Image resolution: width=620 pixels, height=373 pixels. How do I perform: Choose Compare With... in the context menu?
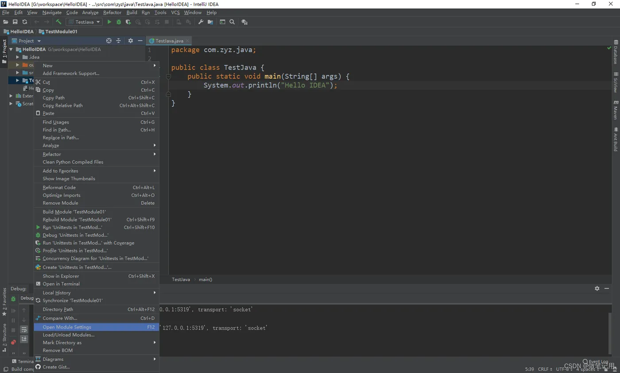[97, 318]
